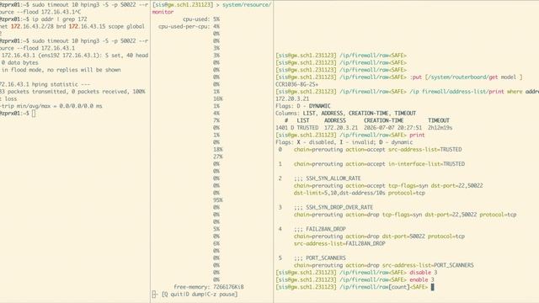Screen dimensions: 539x303
Task: Click the TIMEOUT column header
Action: (439, 120)
